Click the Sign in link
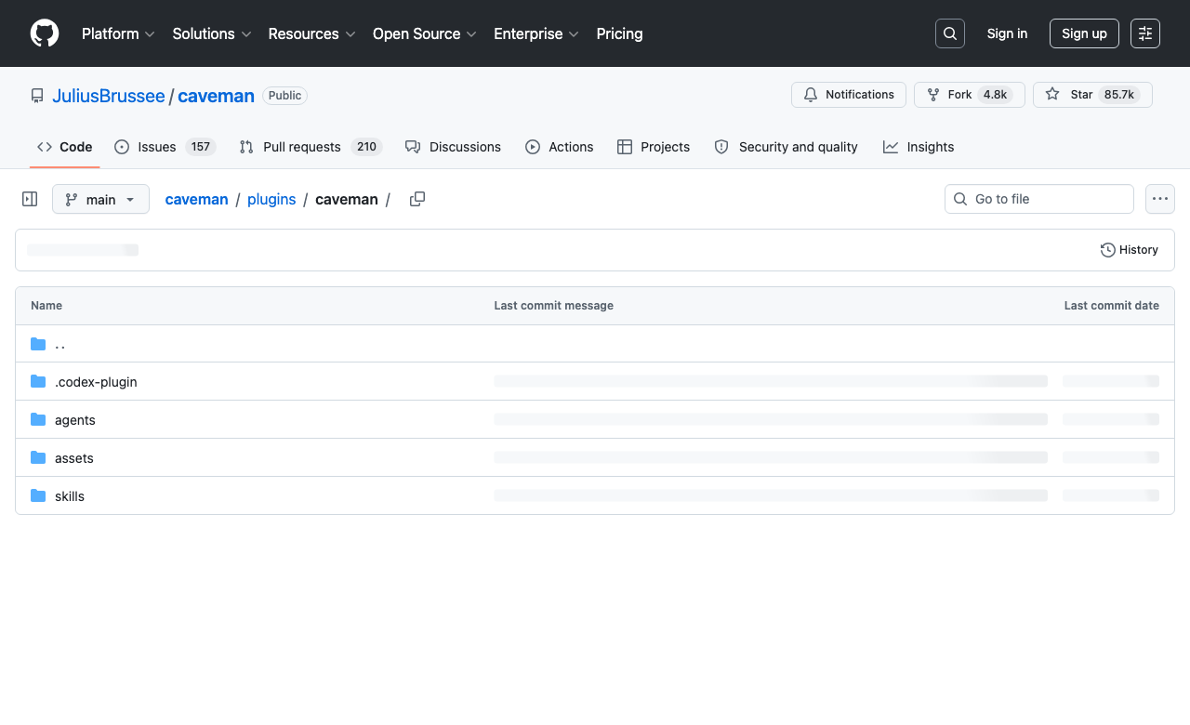This screenshot has height=725, width=1190. click(x=1007, y=33)
